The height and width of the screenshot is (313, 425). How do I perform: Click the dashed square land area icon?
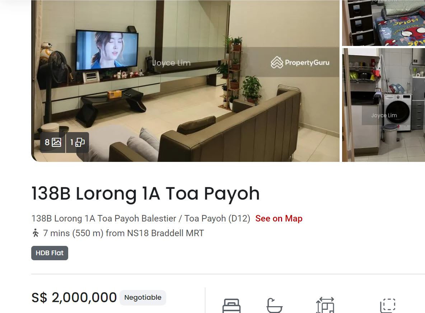(x=388, y=305)
